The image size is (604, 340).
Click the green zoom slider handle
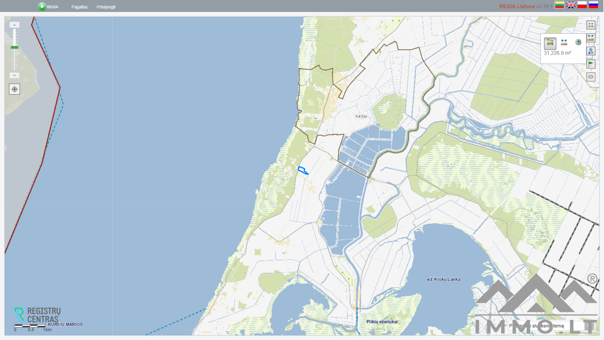(14, 48)
